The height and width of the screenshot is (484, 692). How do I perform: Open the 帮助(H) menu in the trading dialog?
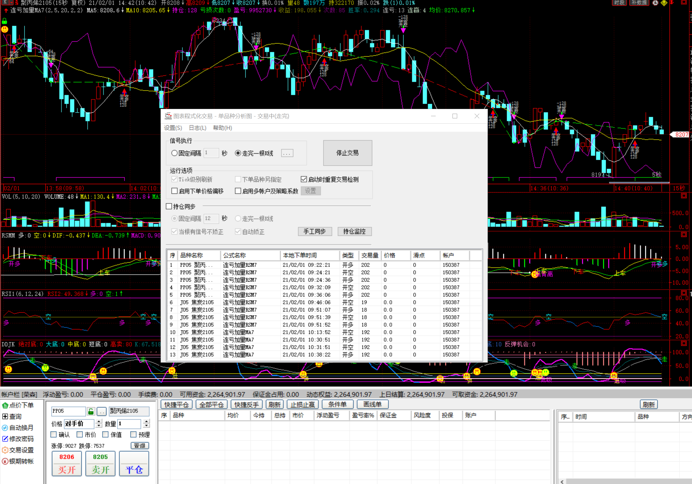point(222,128)
